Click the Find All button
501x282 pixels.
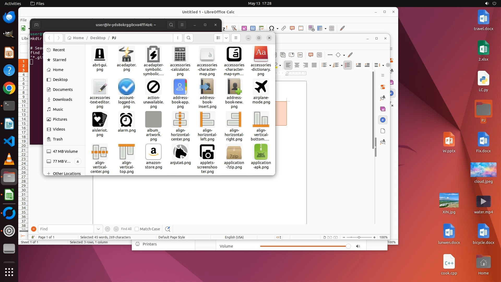[x=126, y=229]
